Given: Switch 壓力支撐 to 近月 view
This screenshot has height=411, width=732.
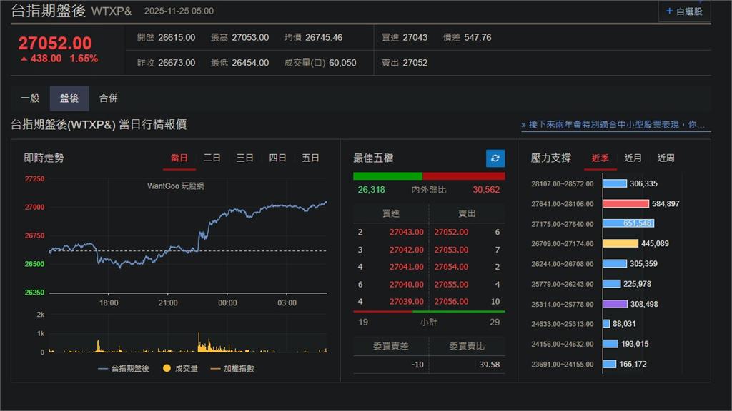Looking at the screenshot, I should pyautogui.click(x=632, y=158).
